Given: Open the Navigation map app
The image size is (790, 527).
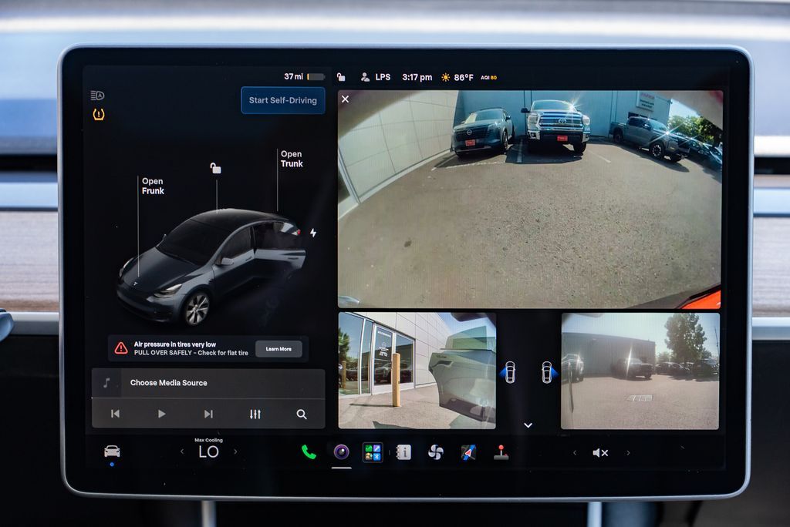Looking at the screenshot, I should click(x=468, y=452).
